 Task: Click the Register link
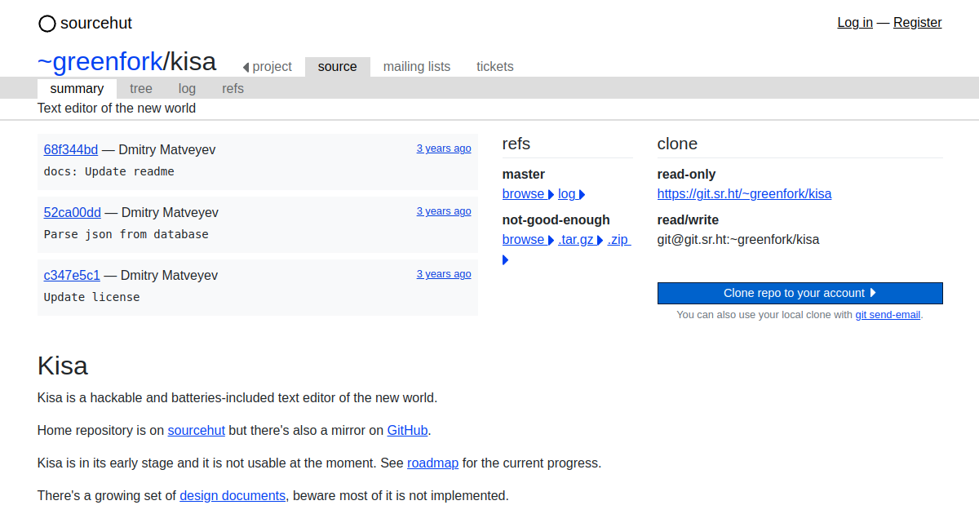tap(918, 23)
